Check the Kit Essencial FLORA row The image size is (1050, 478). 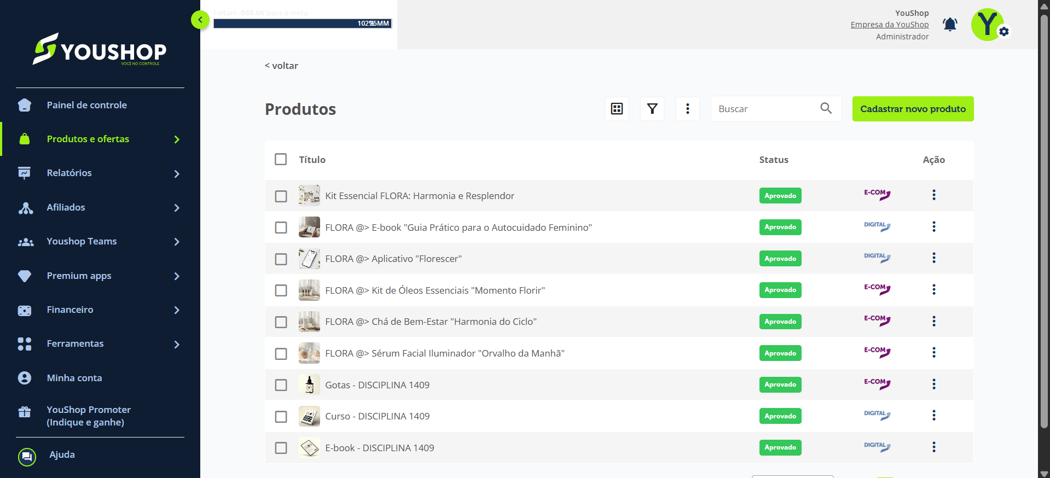(x=281, y=196)
